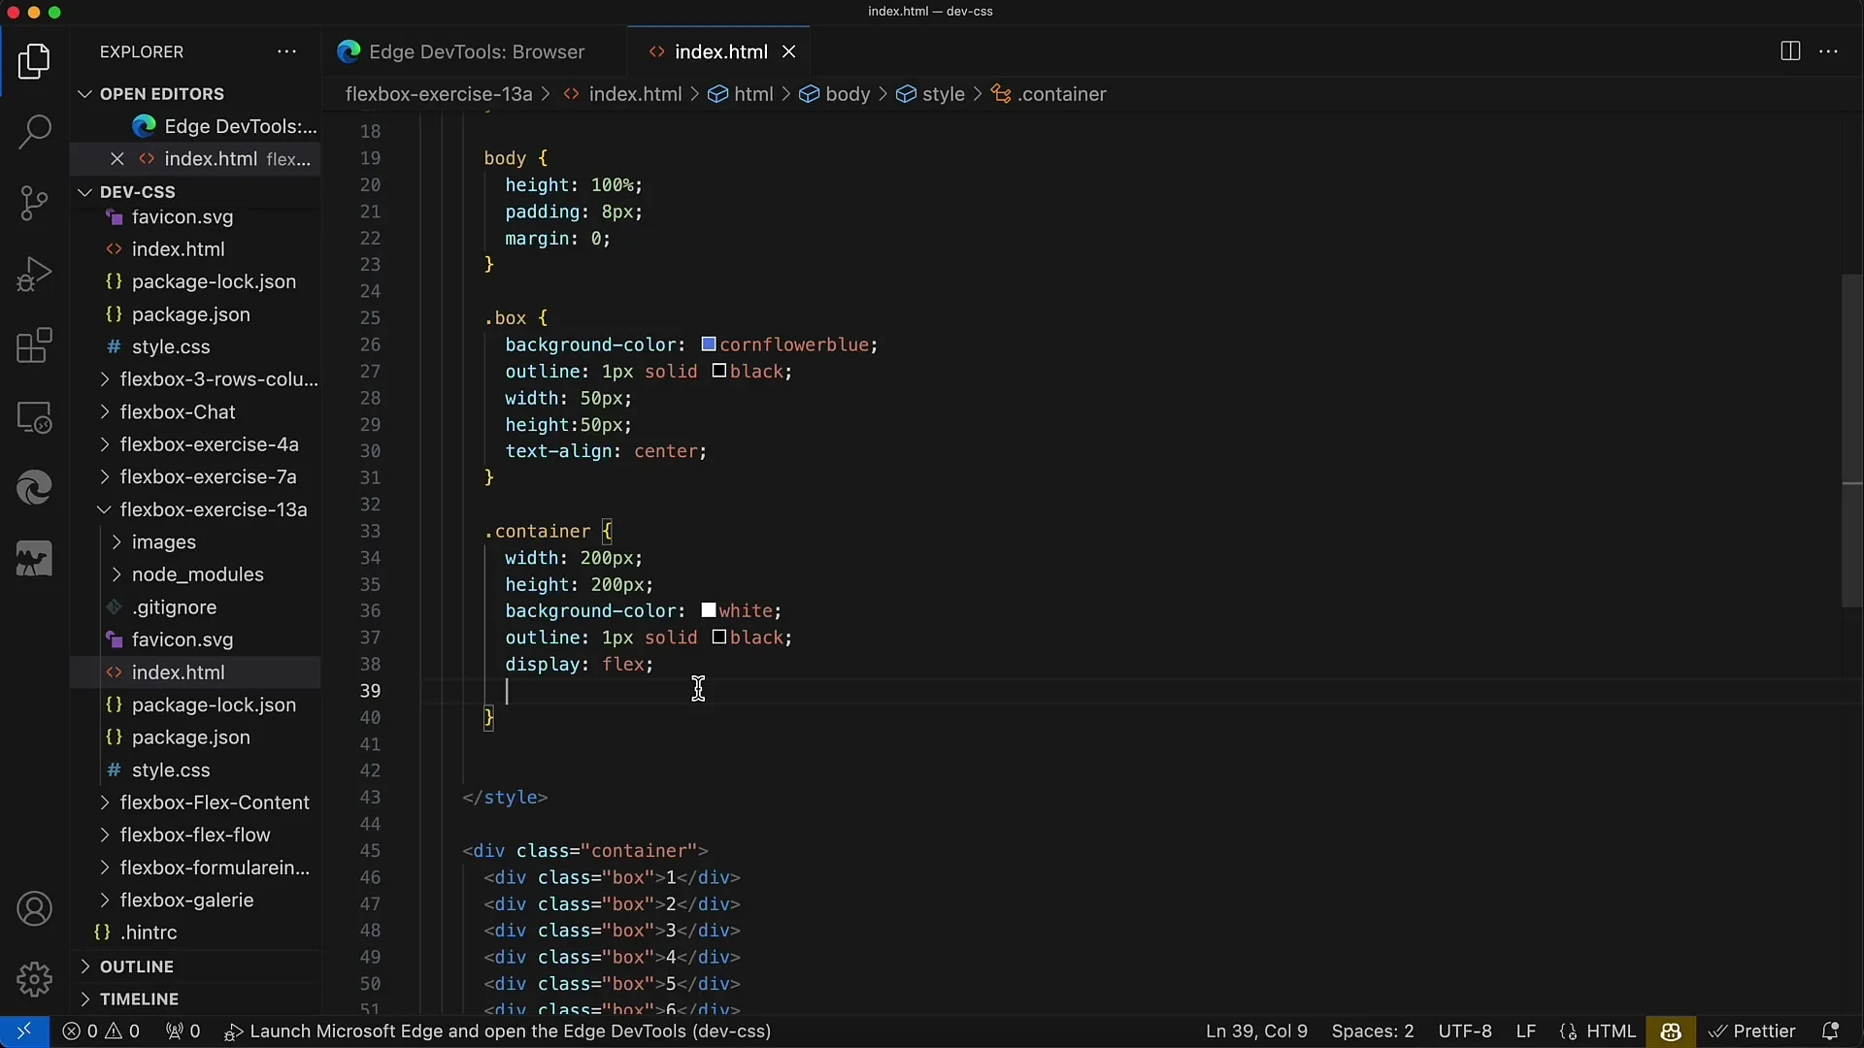Click the Run and Debug icon
This screenshot has width=1864, height=1048.
coord(35,273)
